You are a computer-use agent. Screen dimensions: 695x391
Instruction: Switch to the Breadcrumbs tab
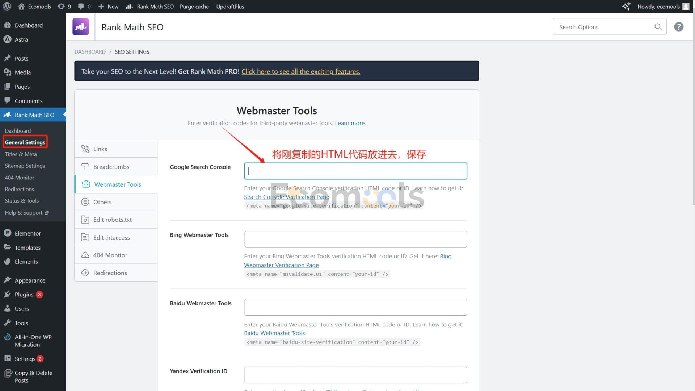116,167
